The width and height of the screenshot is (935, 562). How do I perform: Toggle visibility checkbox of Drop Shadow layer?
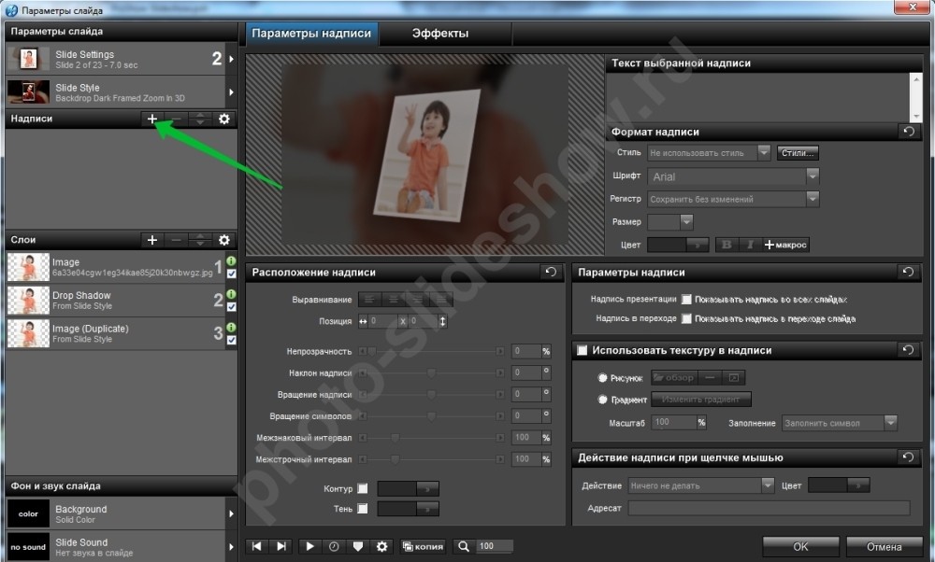(x=231, y=307)
